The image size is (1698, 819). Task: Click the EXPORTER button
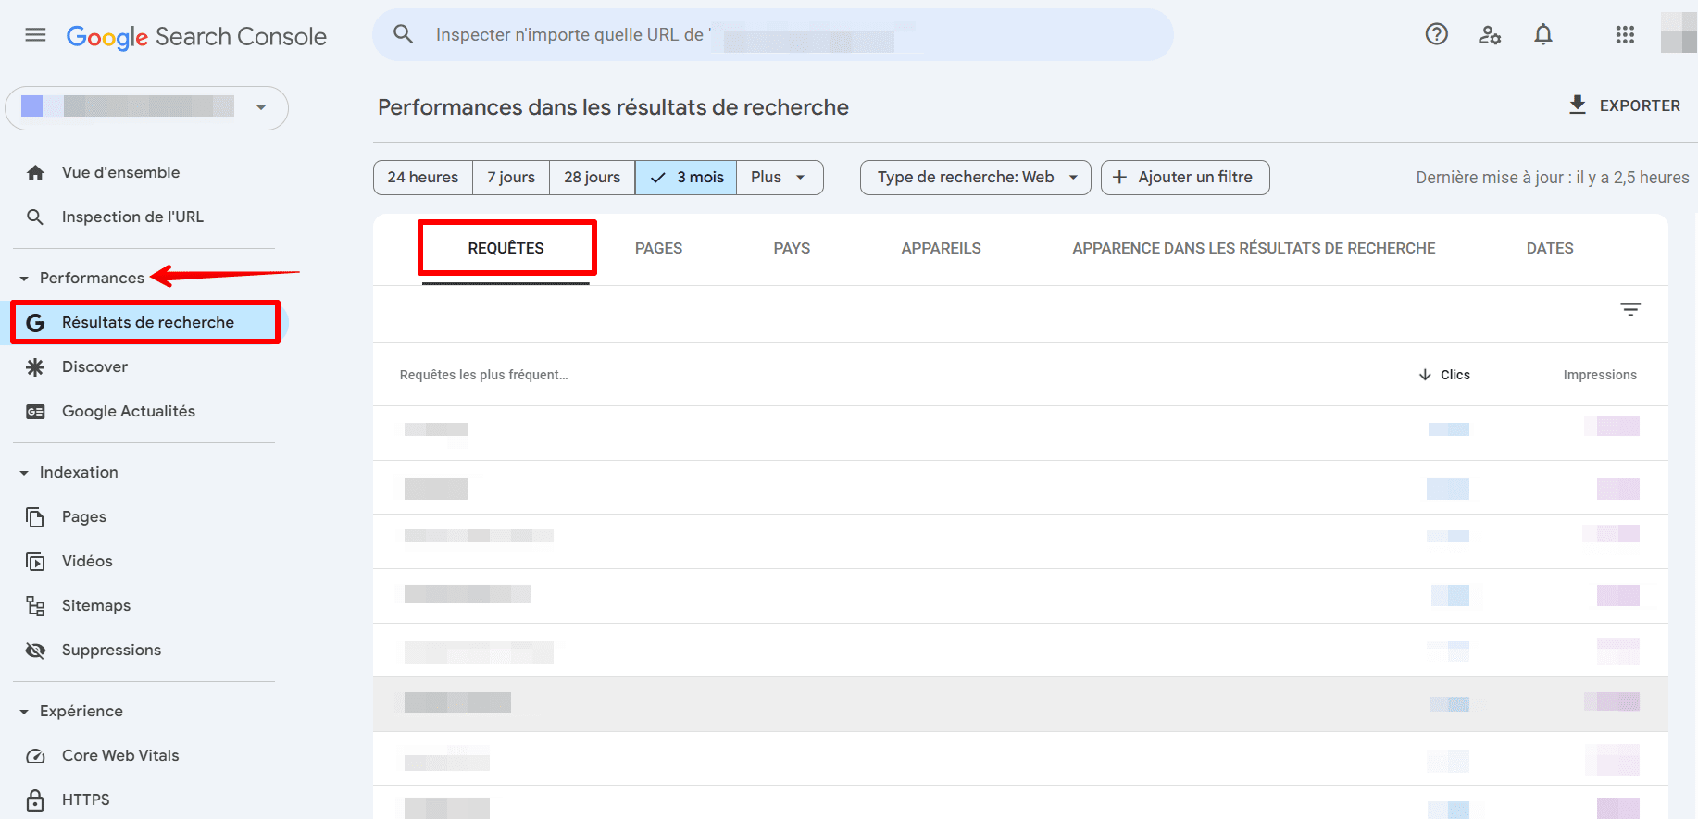click(1625, 105)
